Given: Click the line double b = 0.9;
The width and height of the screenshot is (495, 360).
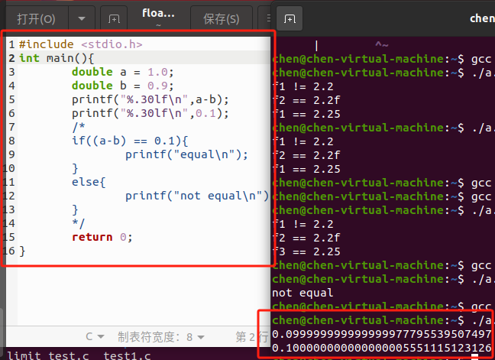Looking at the screenshot, I should (x=123, y=86).
